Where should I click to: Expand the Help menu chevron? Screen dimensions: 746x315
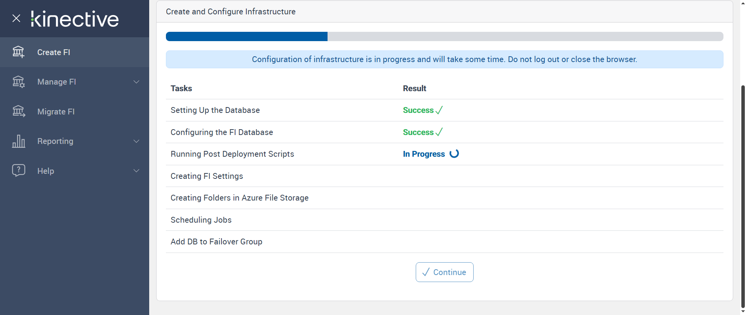click(x=136, y=171)
